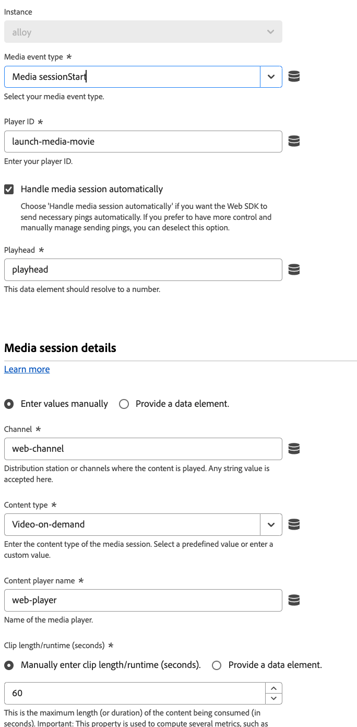This screenshot has height=727, width=357.
Task: Increase clip length with the up stepper
Action: pos(273,688)
